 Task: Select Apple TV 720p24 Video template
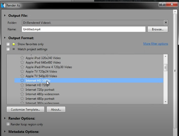tap(41, 71)
